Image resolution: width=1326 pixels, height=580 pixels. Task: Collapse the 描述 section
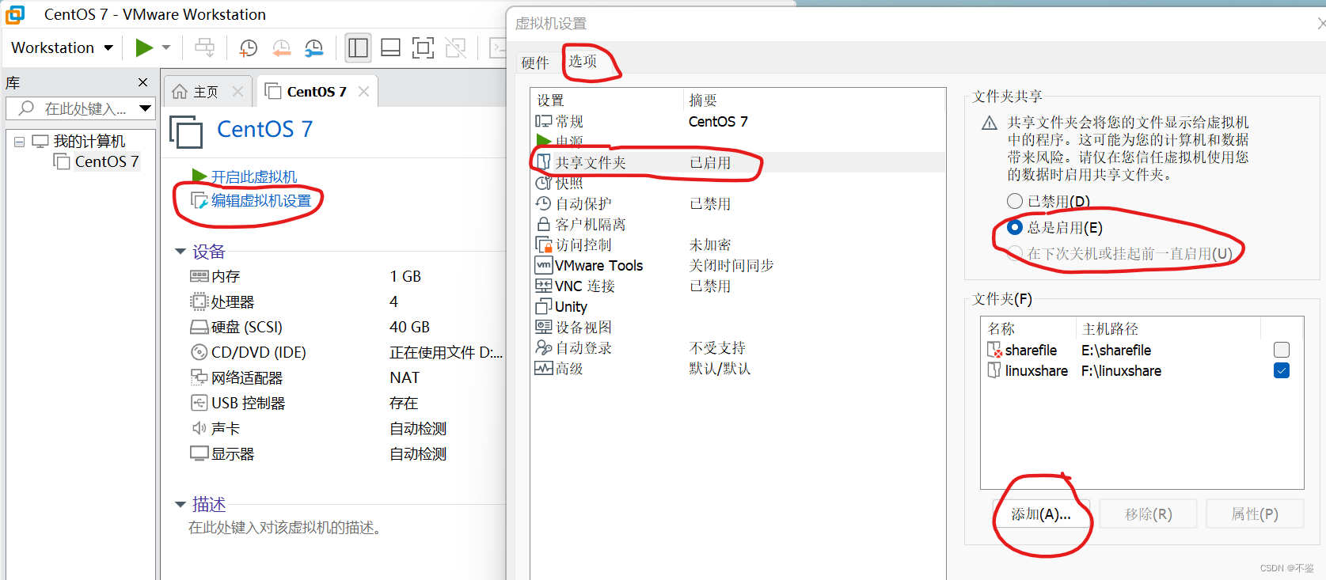[x=180, y=504]
